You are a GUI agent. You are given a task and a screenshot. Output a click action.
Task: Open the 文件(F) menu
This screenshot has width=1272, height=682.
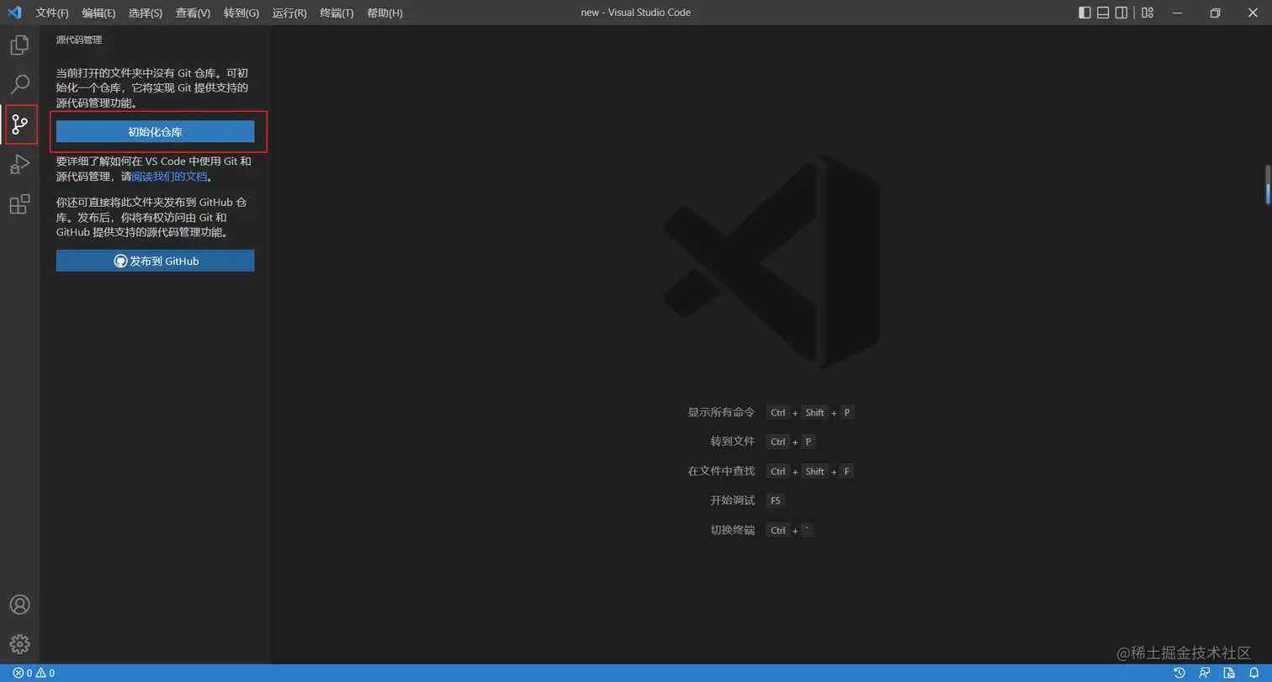(x=52, y=13)
